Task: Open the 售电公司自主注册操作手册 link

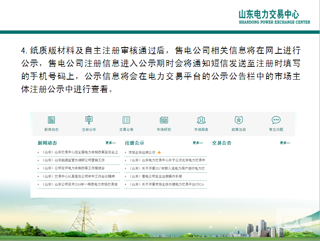Action: (x=155, y=176)
